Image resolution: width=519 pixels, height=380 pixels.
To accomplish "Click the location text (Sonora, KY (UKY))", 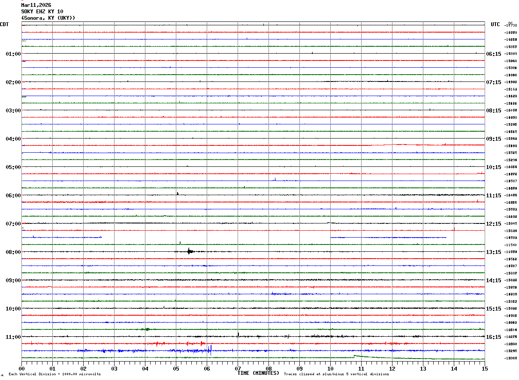I will pyautogui.click(x=48, y=18).
